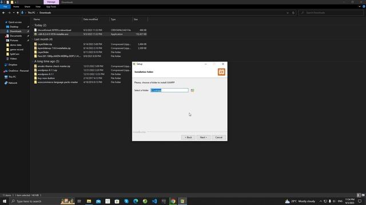Cancel the XAMPP installation
The width and height of the screenshot is (366, 205).
tap(218, 137)
